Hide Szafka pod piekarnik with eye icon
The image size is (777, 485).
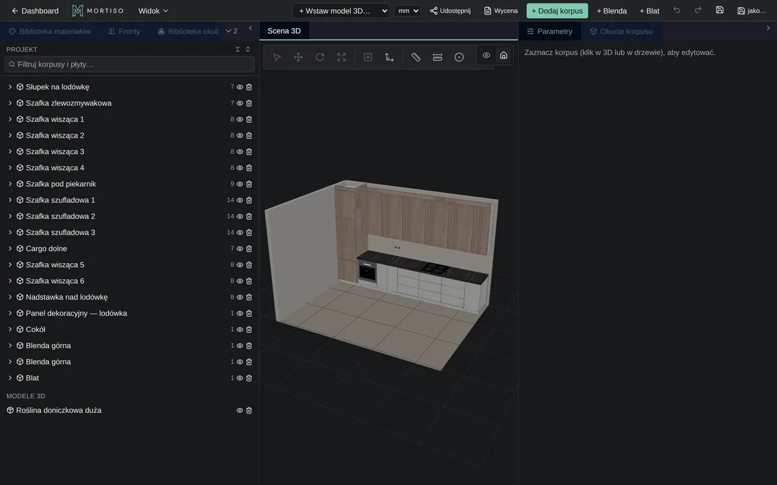pos(240,184)
